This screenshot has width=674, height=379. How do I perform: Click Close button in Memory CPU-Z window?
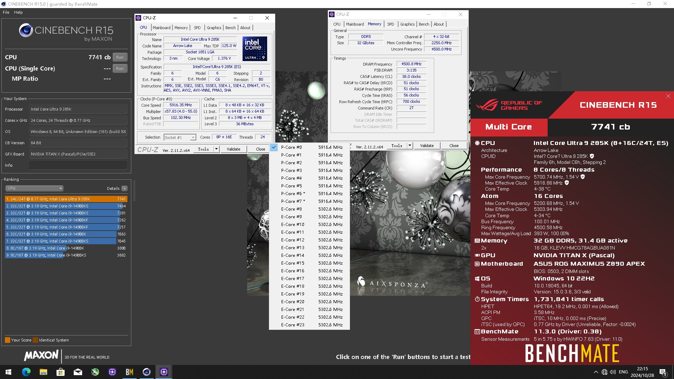coord(454,146)
